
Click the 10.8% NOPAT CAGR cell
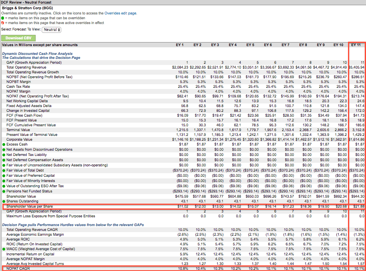(183, 269)
